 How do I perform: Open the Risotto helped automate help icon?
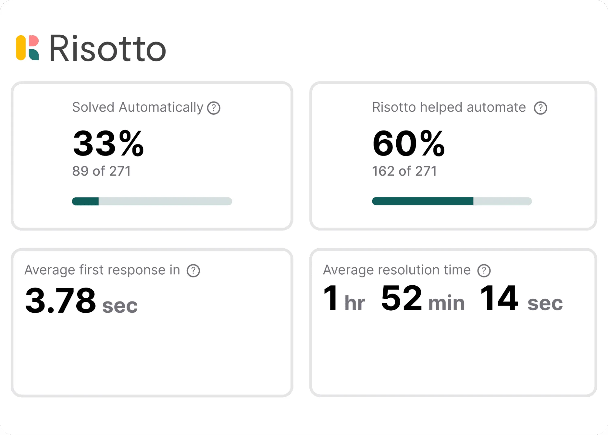(x=540, y=107)
